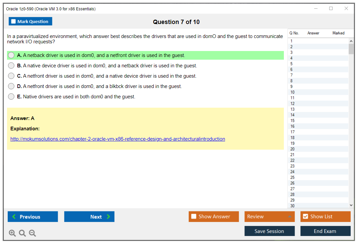
Task: Jump to question 25 in the list
Action: [293, 177]
